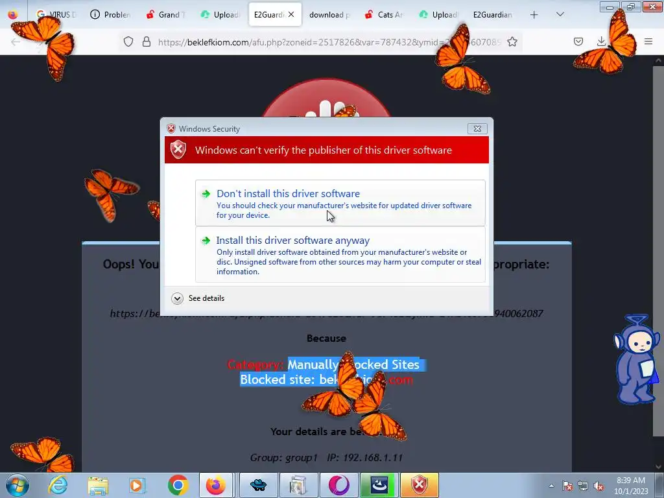
Task: Click the Because text on blocked page
Action: pos(327,338)
